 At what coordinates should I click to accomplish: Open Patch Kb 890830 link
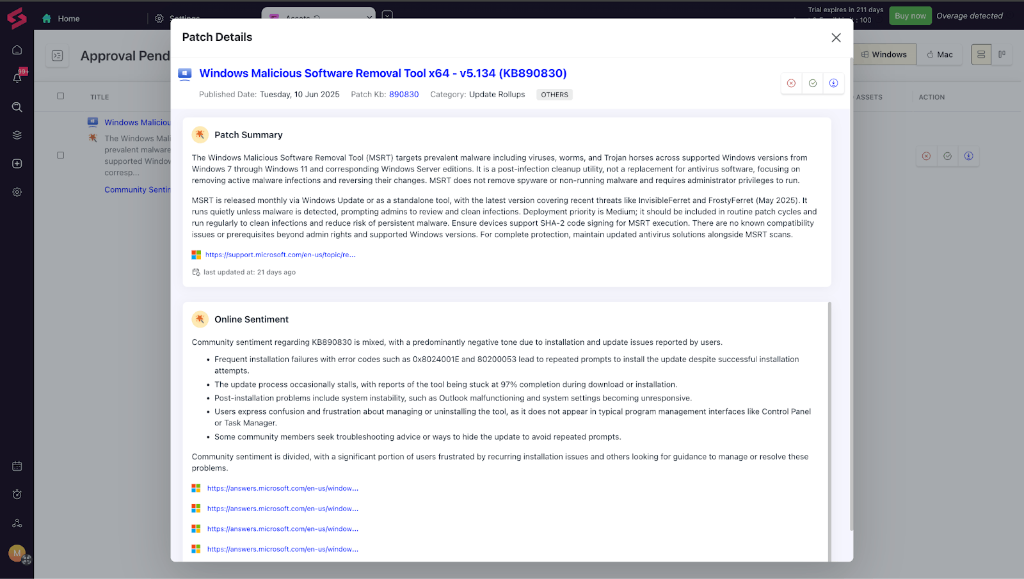point(404,94)
